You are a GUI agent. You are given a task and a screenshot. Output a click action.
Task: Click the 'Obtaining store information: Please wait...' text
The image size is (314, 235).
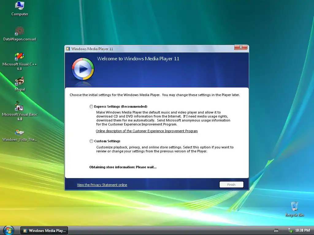[123, 167]
